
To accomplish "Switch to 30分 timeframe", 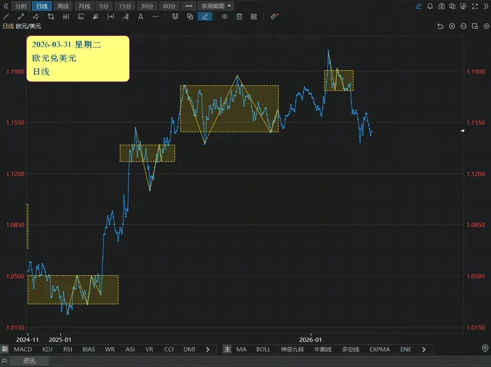I will click(x=147, y=6).
